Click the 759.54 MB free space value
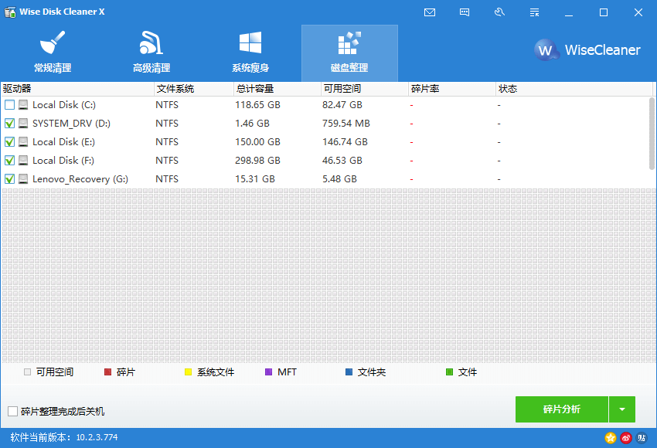This screenshot has width=657, height=448. pyautogui.click(x=346, y=123)
